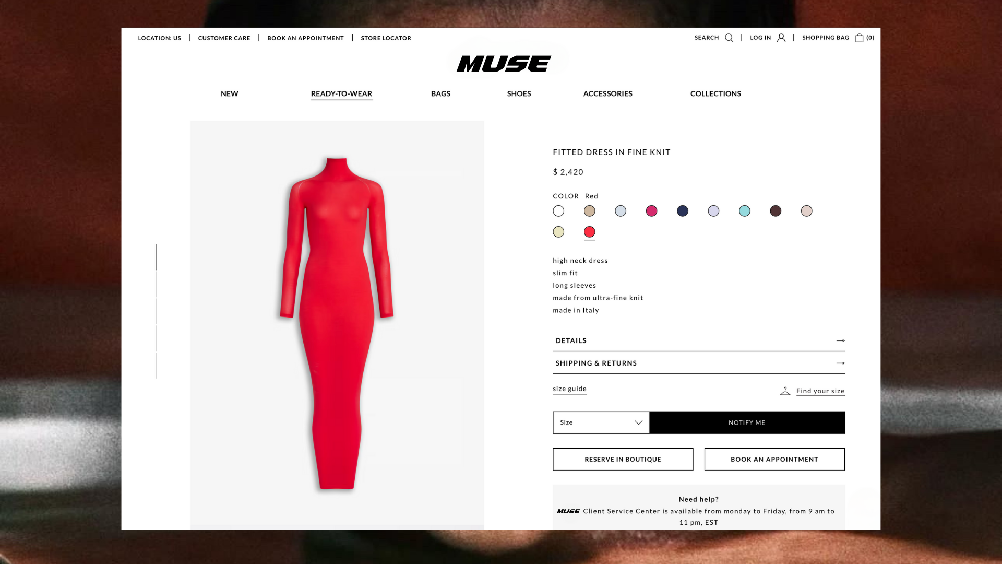Click the hanger icon beside Find your size
Viewport: 1002px width, 564px height.
coord(785,391)
